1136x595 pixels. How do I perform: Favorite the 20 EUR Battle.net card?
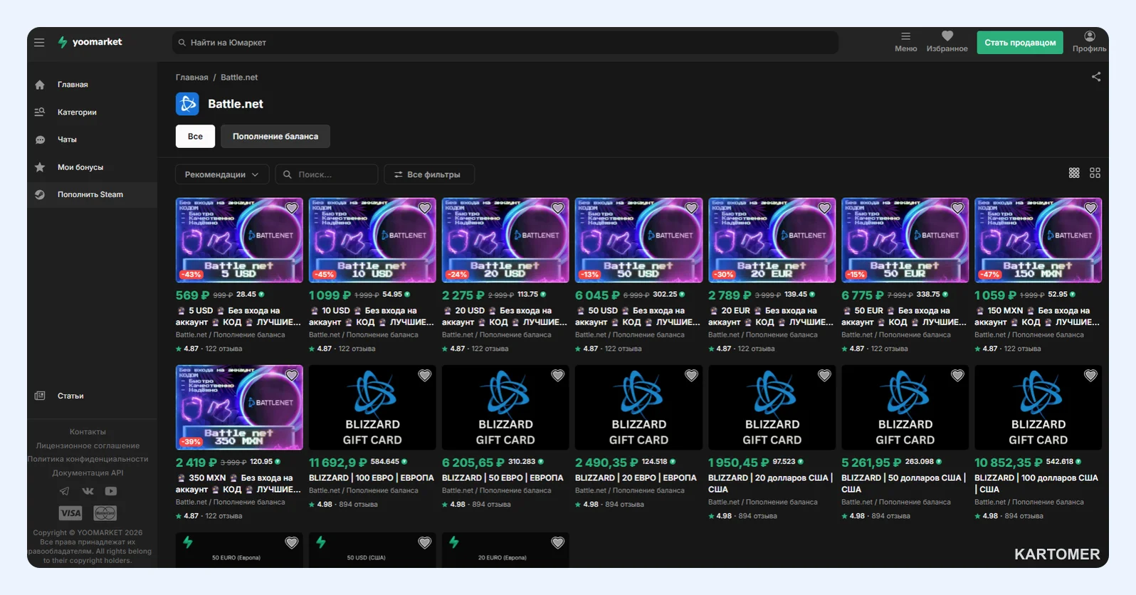click(x=824, y=208)
